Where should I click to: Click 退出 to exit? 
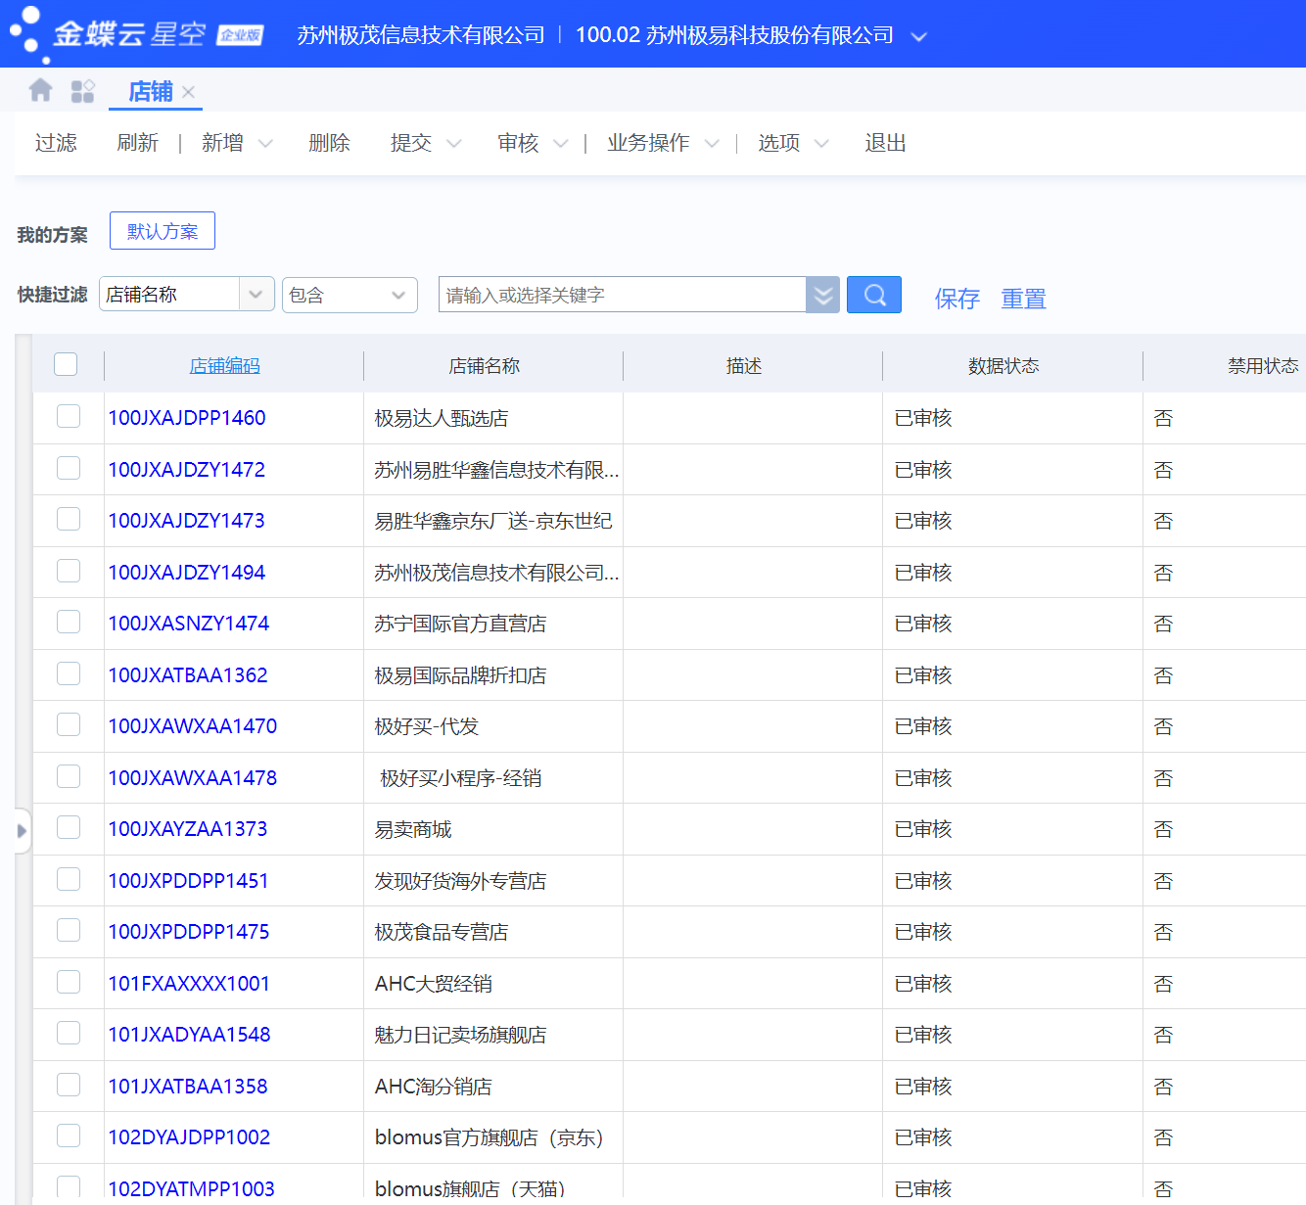pos(885,143)
